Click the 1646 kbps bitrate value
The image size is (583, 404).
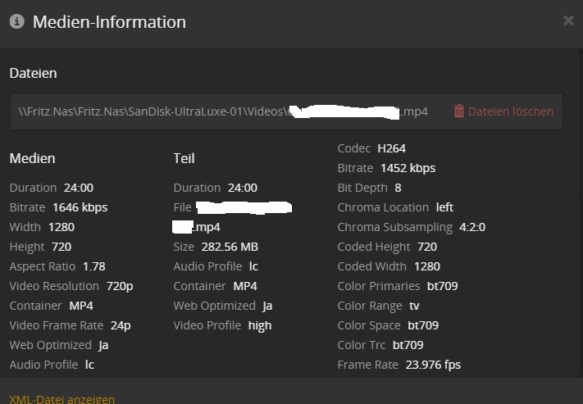point(80,207)
